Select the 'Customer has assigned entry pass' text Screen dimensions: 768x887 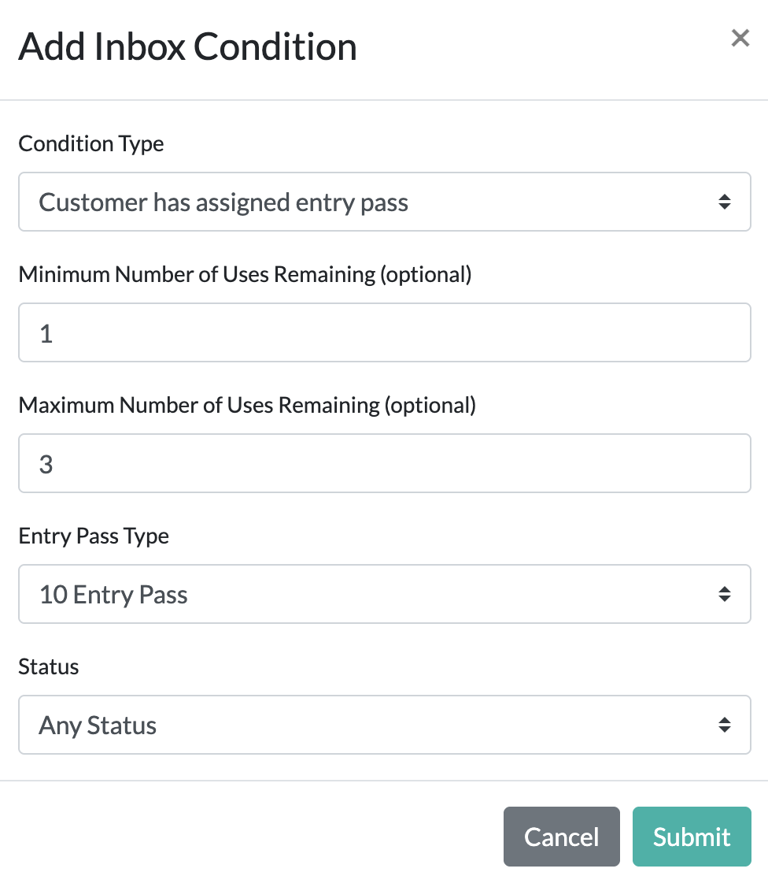click(223, 202)
